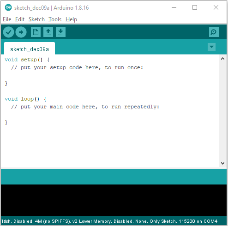The height and width of the screenshot is (226, 228).
Task: Open the Tools menu
Action: point(55,19)
